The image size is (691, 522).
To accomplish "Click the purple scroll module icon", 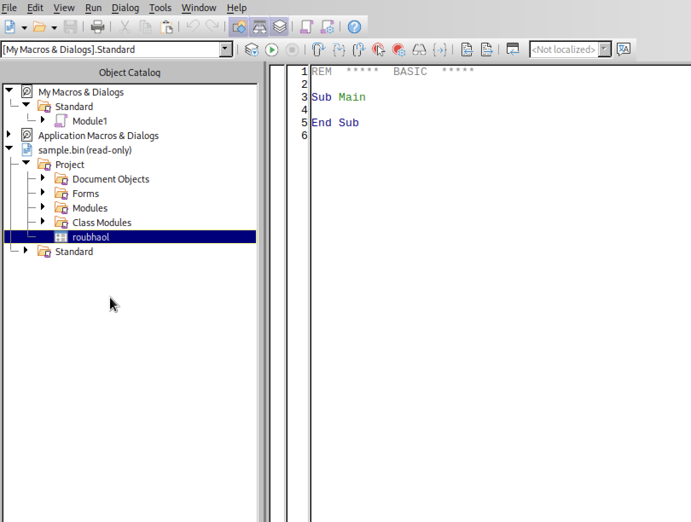I will pos(306,27).
